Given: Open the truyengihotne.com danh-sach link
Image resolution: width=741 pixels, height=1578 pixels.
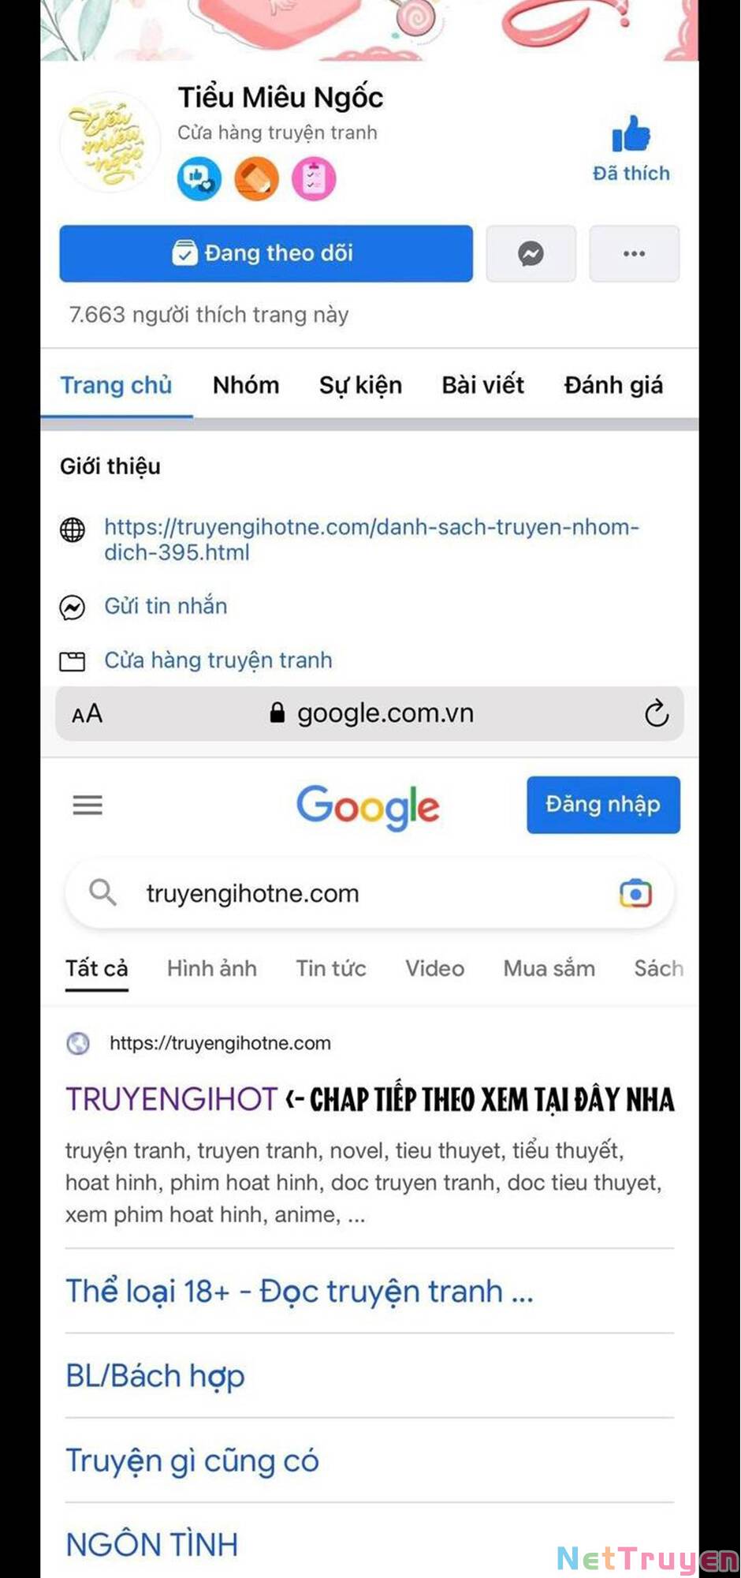Looking at the screenshot, I should (371, 539).
